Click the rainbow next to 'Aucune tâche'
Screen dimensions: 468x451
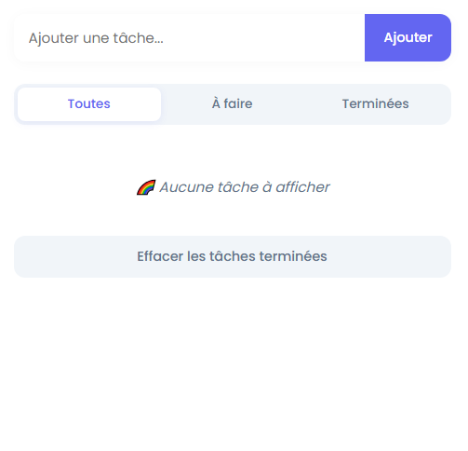click(x=146, y=187)
